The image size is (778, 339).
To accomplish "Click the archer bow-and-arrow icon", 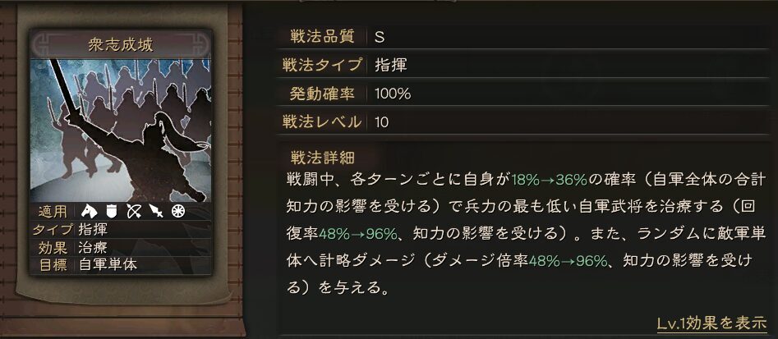I will (x=134, y=212).
